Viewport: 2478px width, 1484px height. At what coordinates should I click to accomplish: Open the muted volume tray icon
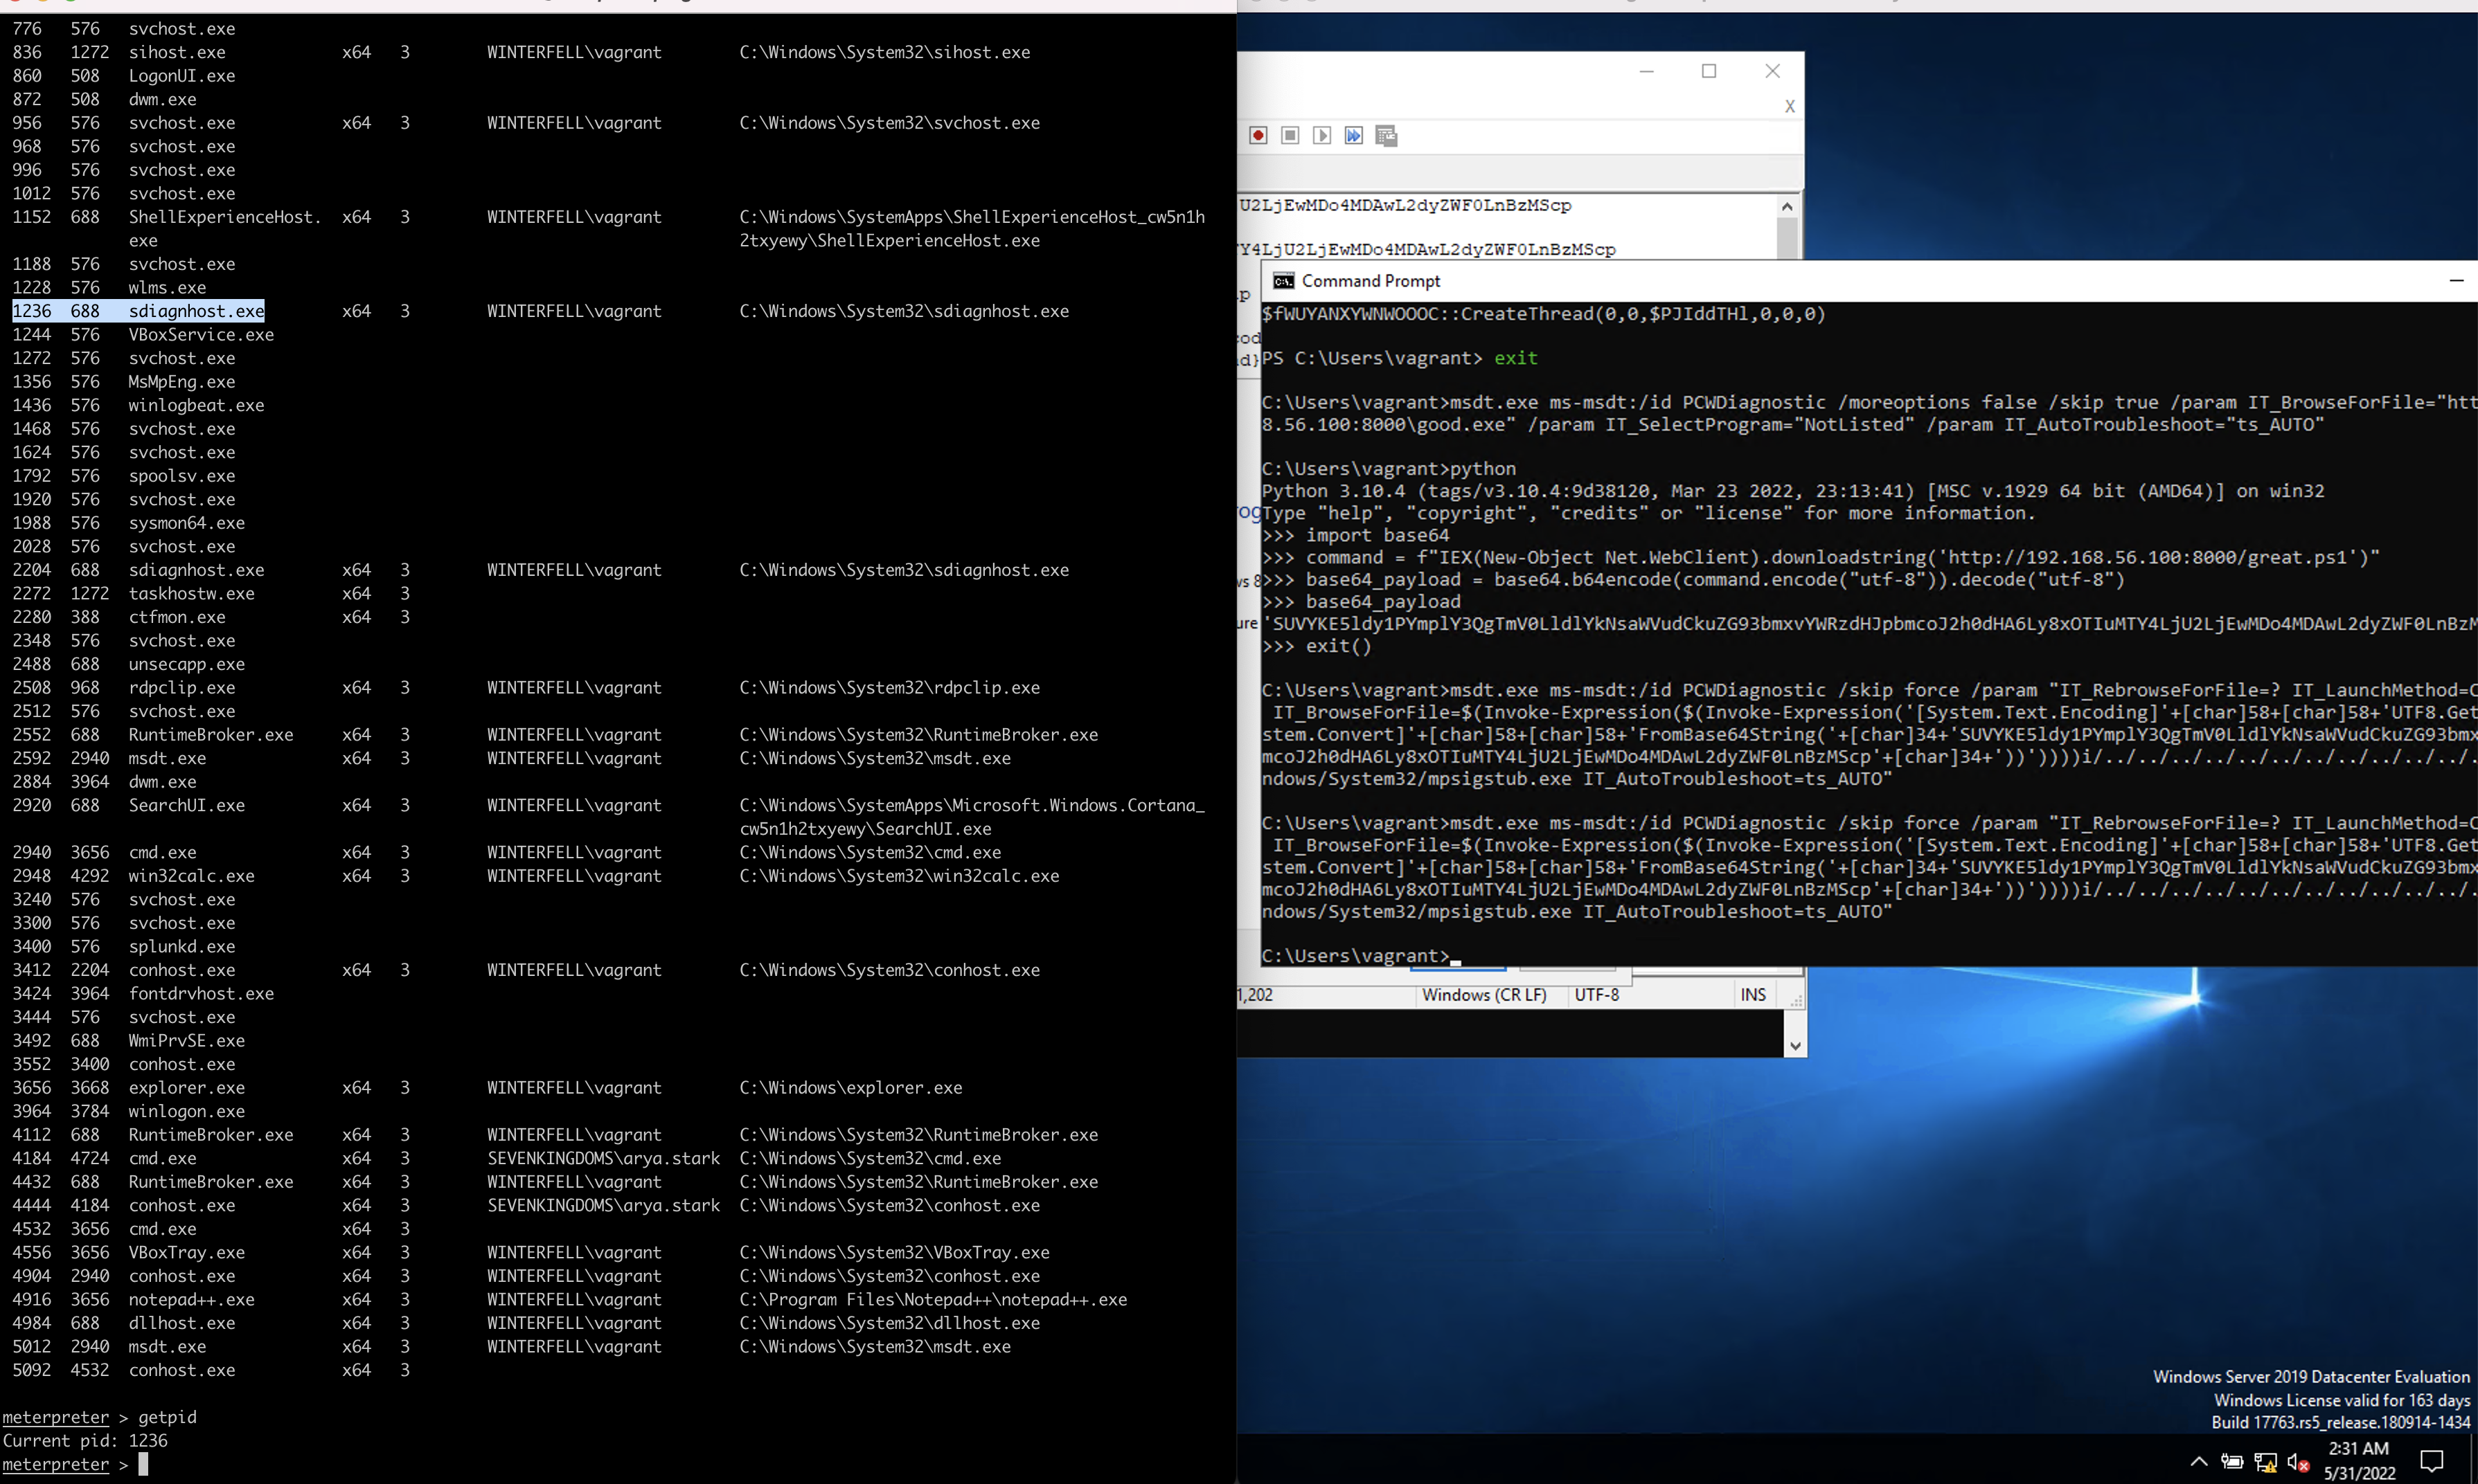pyautogui.click(x=2298, y=1462)
